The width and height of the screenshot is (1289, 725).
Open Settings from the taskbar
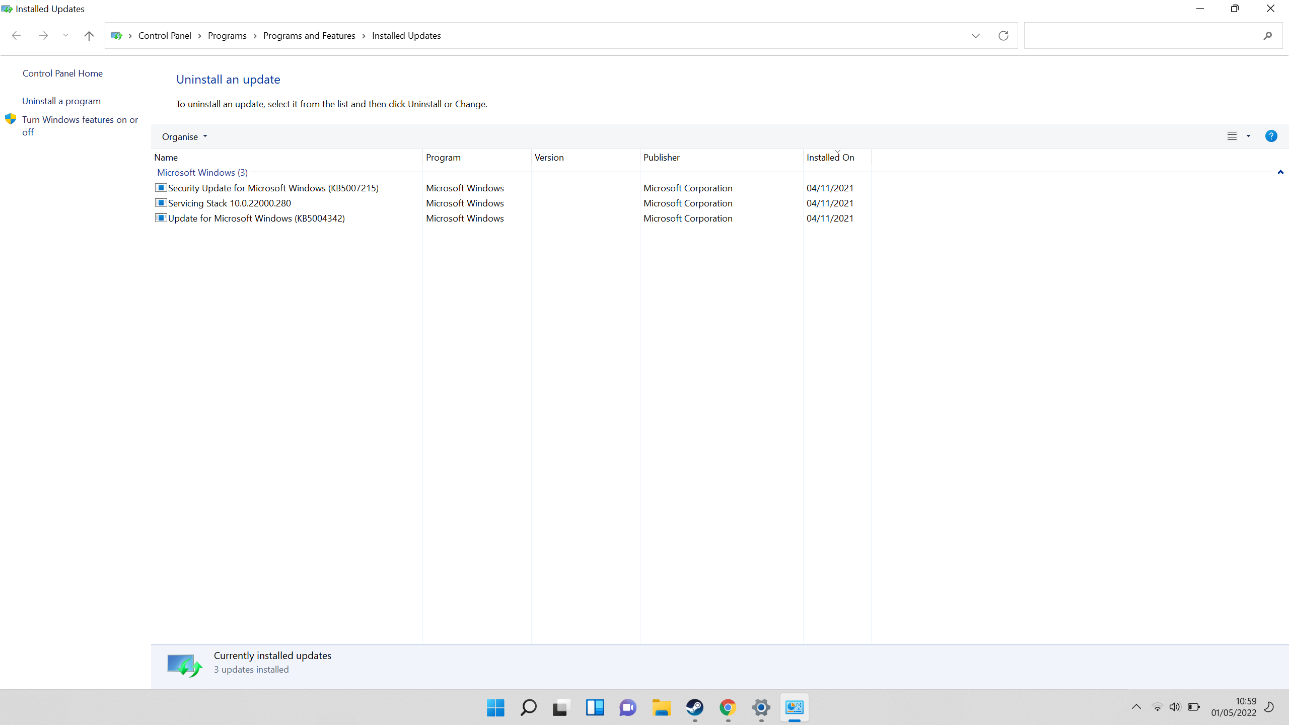[x=761, y=708]
